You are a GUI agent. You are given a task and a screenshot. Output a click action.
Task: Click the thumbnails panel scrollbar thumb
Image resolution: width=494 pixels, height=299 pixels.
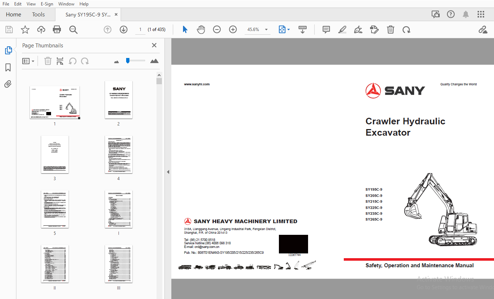click(159, 81)
